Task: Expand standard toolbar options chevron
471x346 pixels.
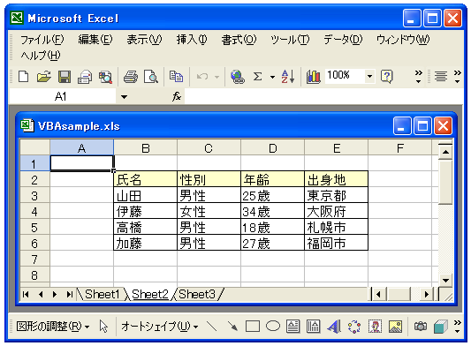Action: pyautogui.click(x=419, y=77)
